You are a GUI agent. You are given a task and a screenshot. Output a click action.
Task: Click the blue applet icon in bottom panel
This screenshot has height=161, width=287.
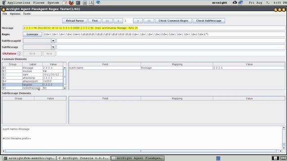[x=218, y=158]
